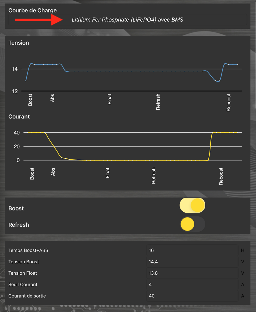Viewport: 256px width, 312px height.
Task: Click the Courbe de Charge heading
Action: click(x=32, y=10)
